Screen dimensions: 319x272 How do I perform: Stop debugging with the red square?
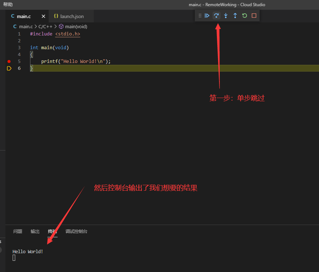click(x=254, y=16)
